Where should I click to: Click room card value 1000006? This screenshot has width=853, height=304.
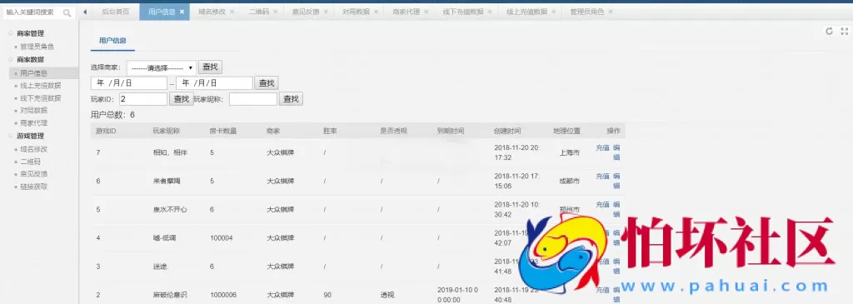click(x=223, y=295)
